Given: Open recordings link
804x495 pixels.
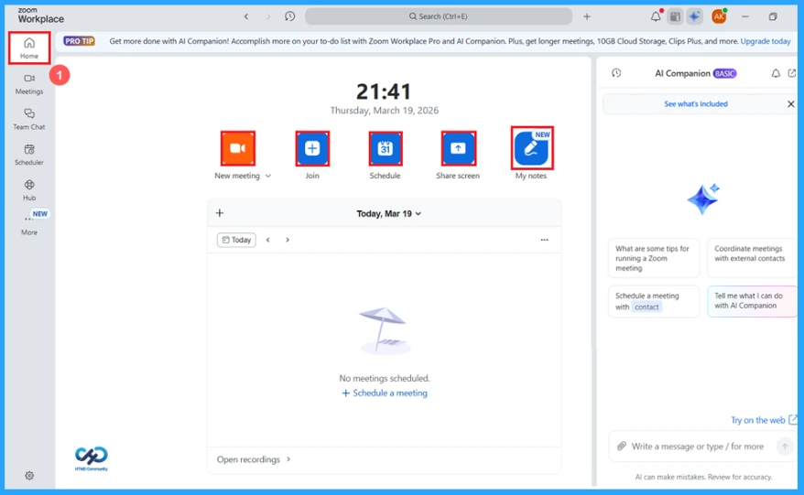Looking at the screenshot, I should [x=254, y=459].
